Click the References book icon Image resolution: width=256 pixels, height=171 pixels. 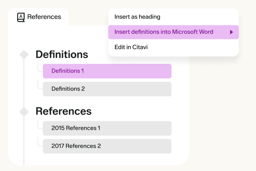tap(21, 17)
